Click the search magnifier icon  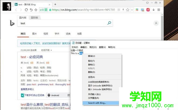coord(109,23)
